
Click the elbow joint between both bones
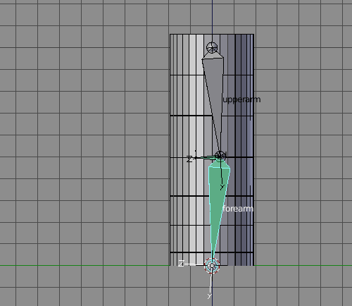tap(220, 156)
